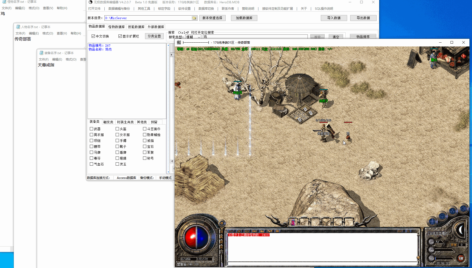Screen dimensions: 472x268
Task: Open the bag inventory round button
Action: click(x=442, y=217)
